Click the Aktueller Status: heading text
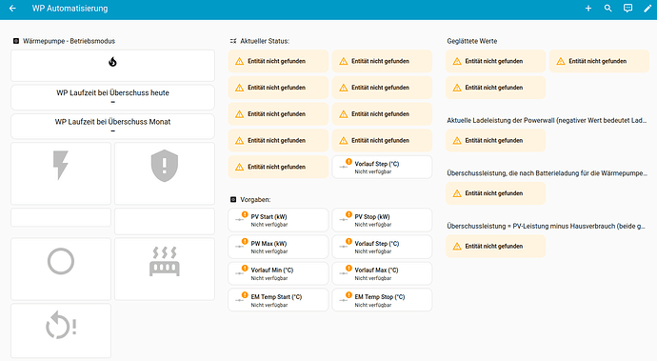This screenshot has width=657, height=361. (x=265, y=41)
